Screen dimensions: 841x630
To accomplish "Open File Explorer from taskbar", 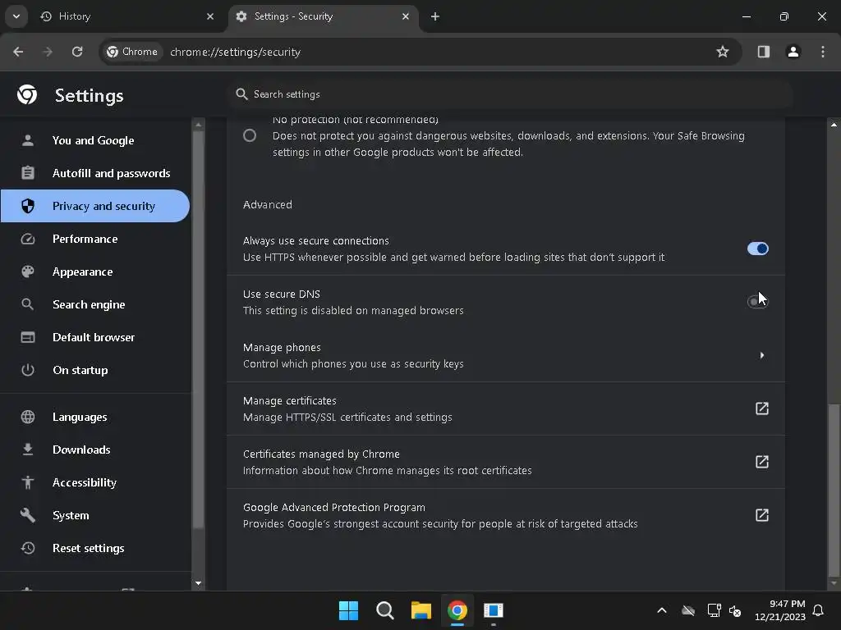I will (421, 610).
